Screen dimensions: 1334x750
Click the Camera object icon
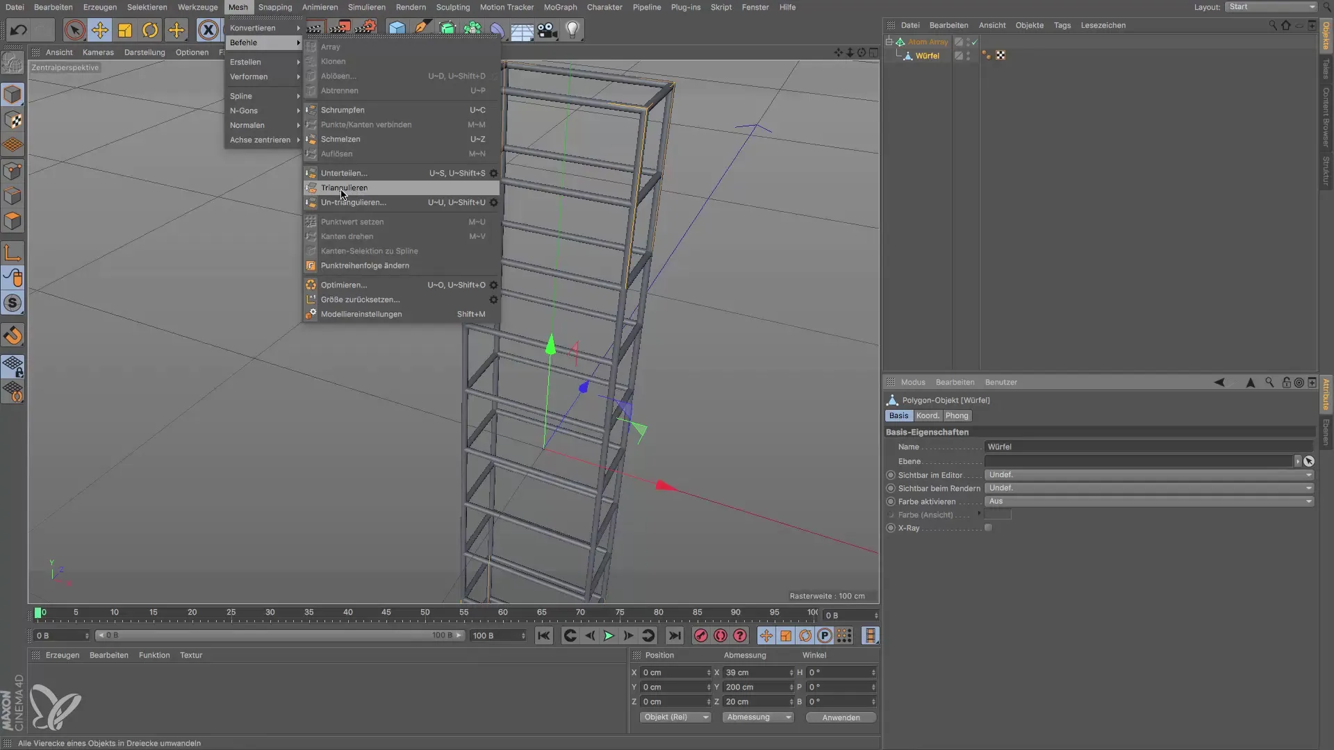(547, 30)
